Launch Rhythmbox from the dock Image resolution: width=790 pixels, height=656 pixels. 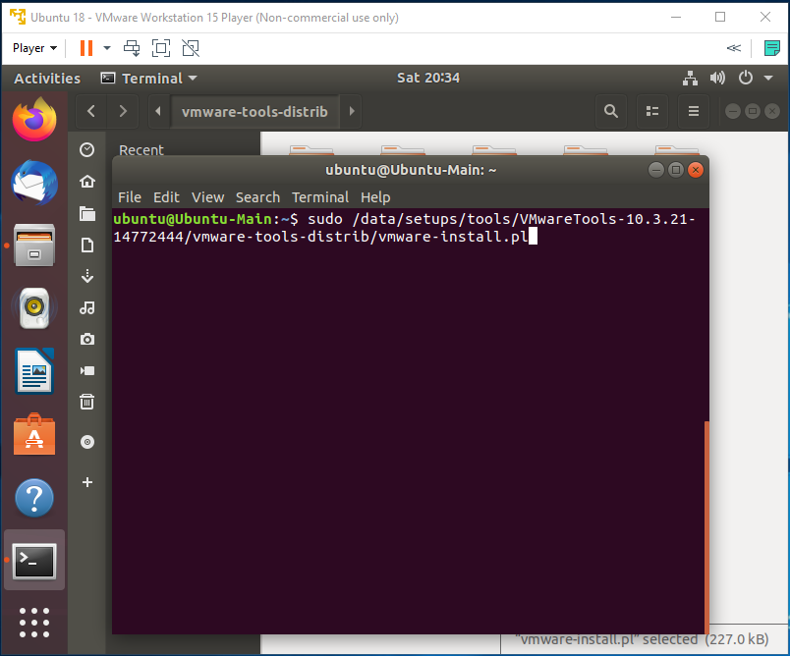tap(34, 308)
